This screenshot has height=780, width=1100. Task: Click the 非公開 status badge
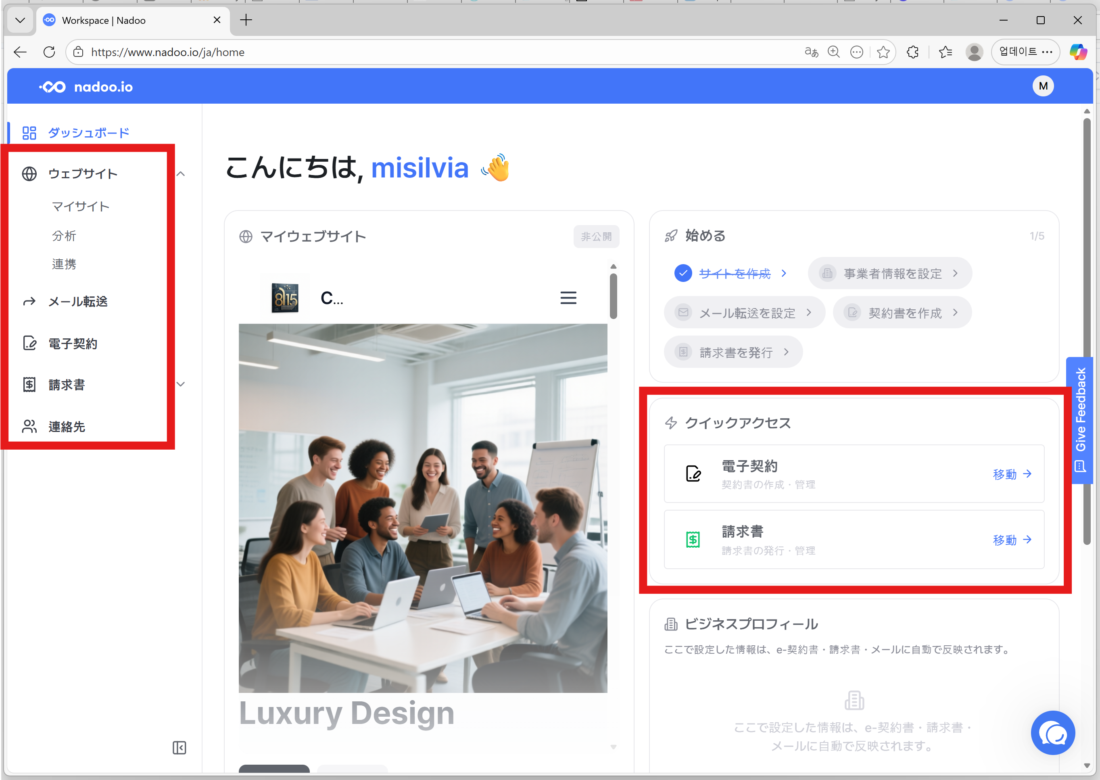coord(596,236)
